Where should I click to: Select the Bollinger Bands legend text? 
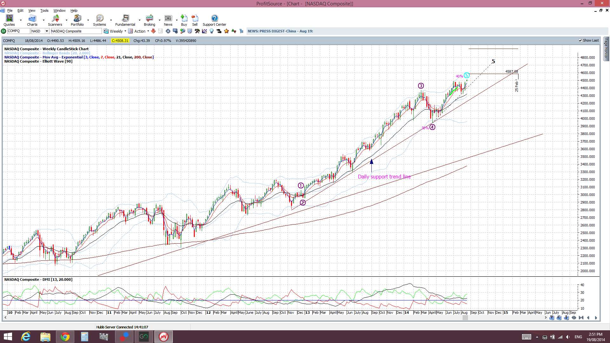(x=47, y=53)
